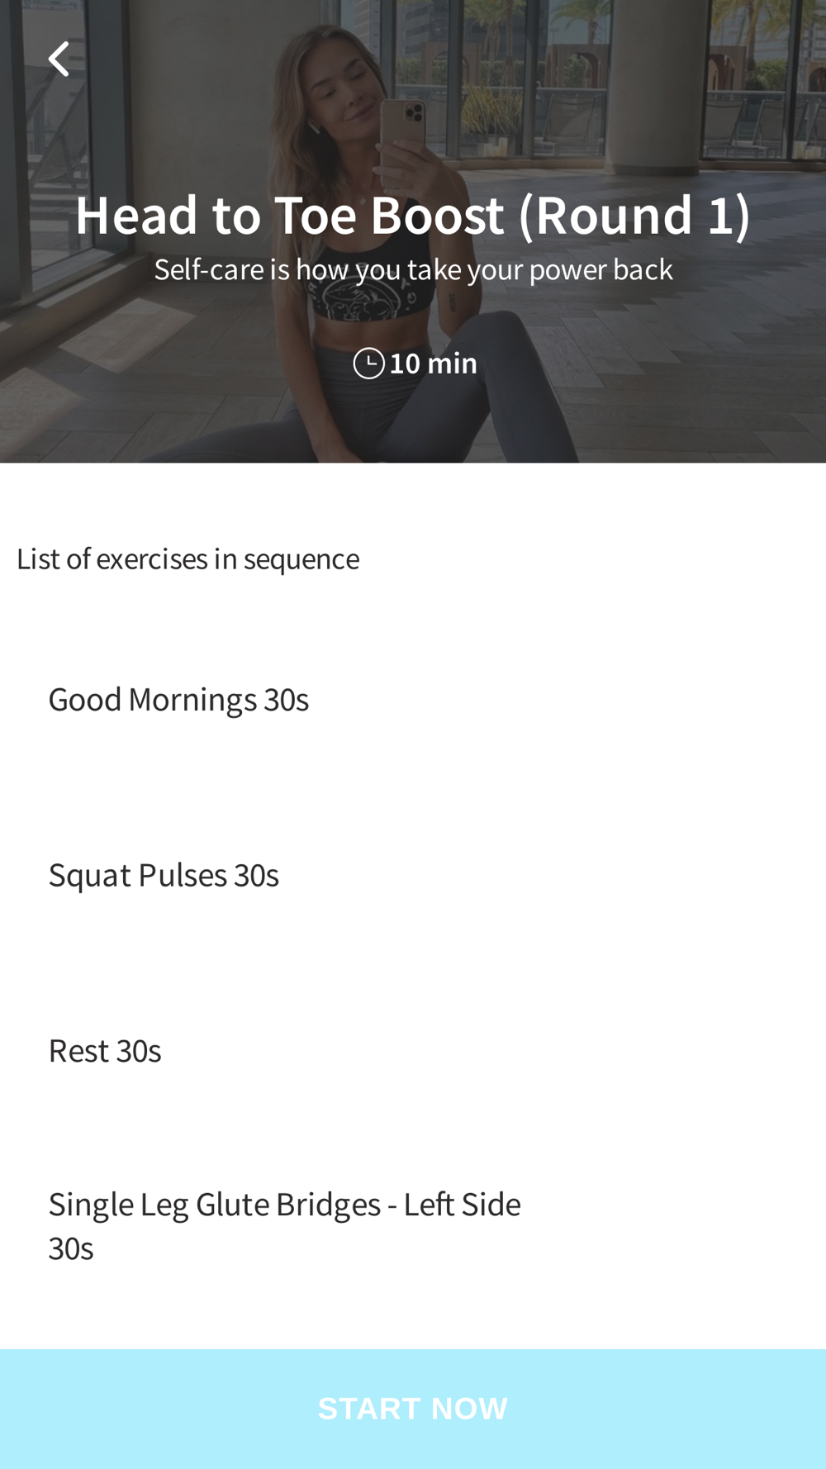Image resolution: width=826 pixels, height=1469 pixels.
Task: Click the clock icon beside the duration
Action: pos(368,364)
